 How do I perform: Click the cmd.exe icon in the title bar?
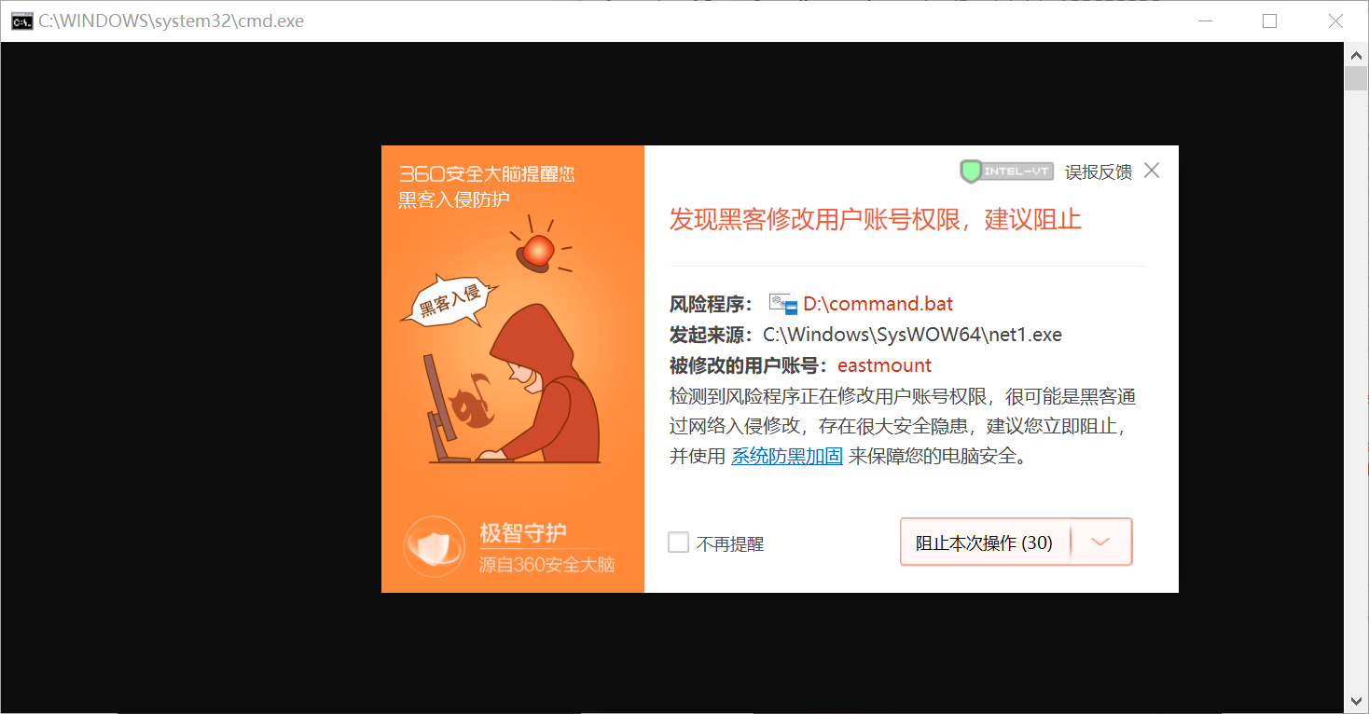tap(21, 20)
